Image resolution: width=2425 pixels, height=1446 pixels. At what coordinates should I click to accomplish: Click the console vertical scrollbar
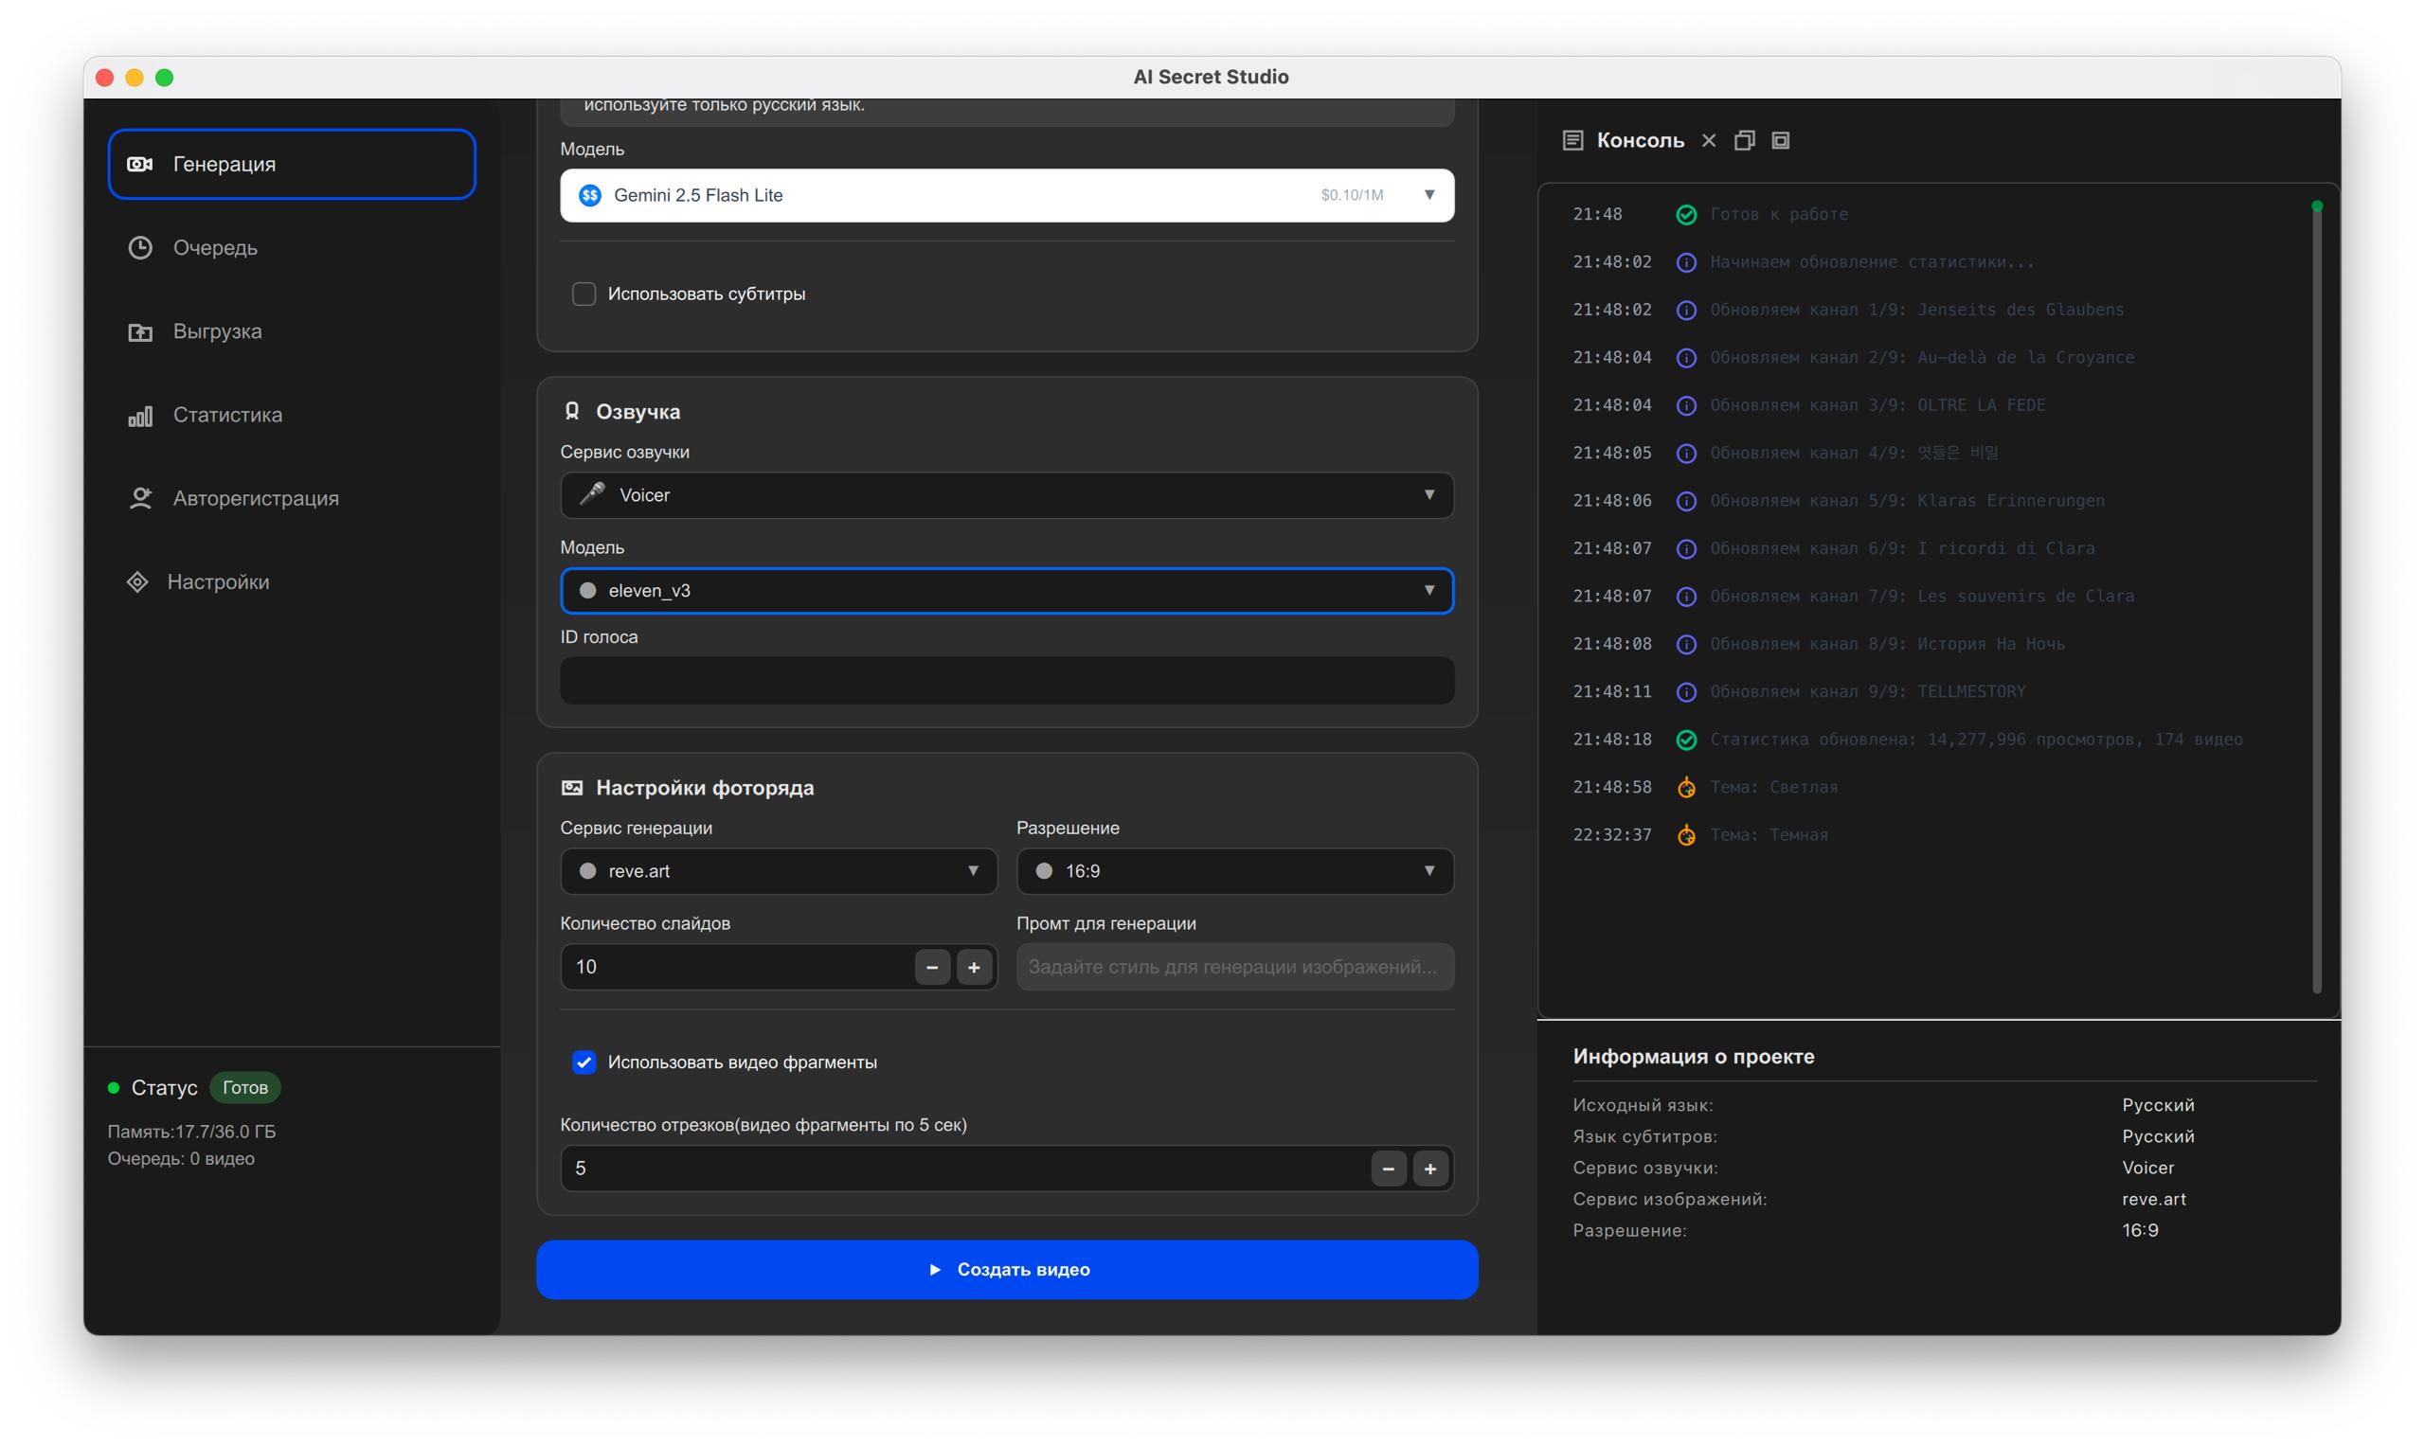pyautogui.click(x=2317, y=599)
